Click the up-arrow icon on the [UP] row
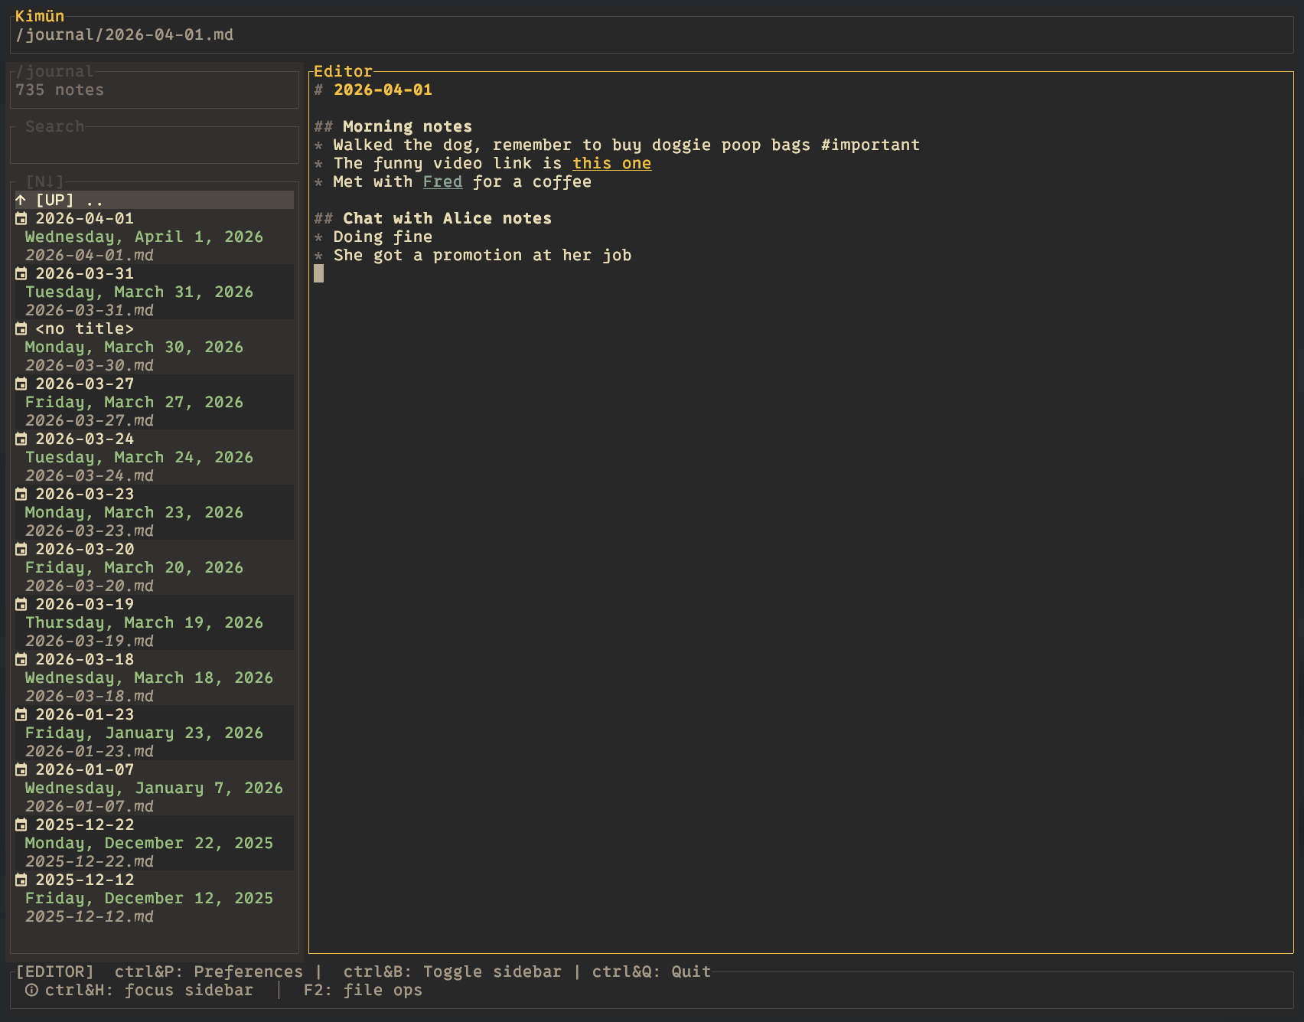Screen dimensions: 1304x1022 20,199
